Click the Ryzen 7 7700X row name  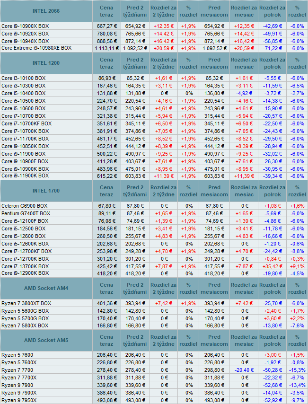[x=19, y=378]
